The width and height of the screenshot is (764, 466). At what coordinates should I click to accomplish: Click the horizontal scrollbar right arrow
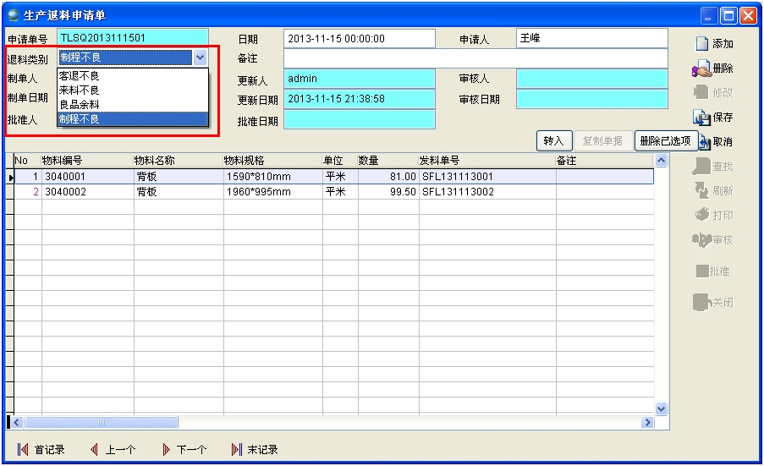coord(648,422)
